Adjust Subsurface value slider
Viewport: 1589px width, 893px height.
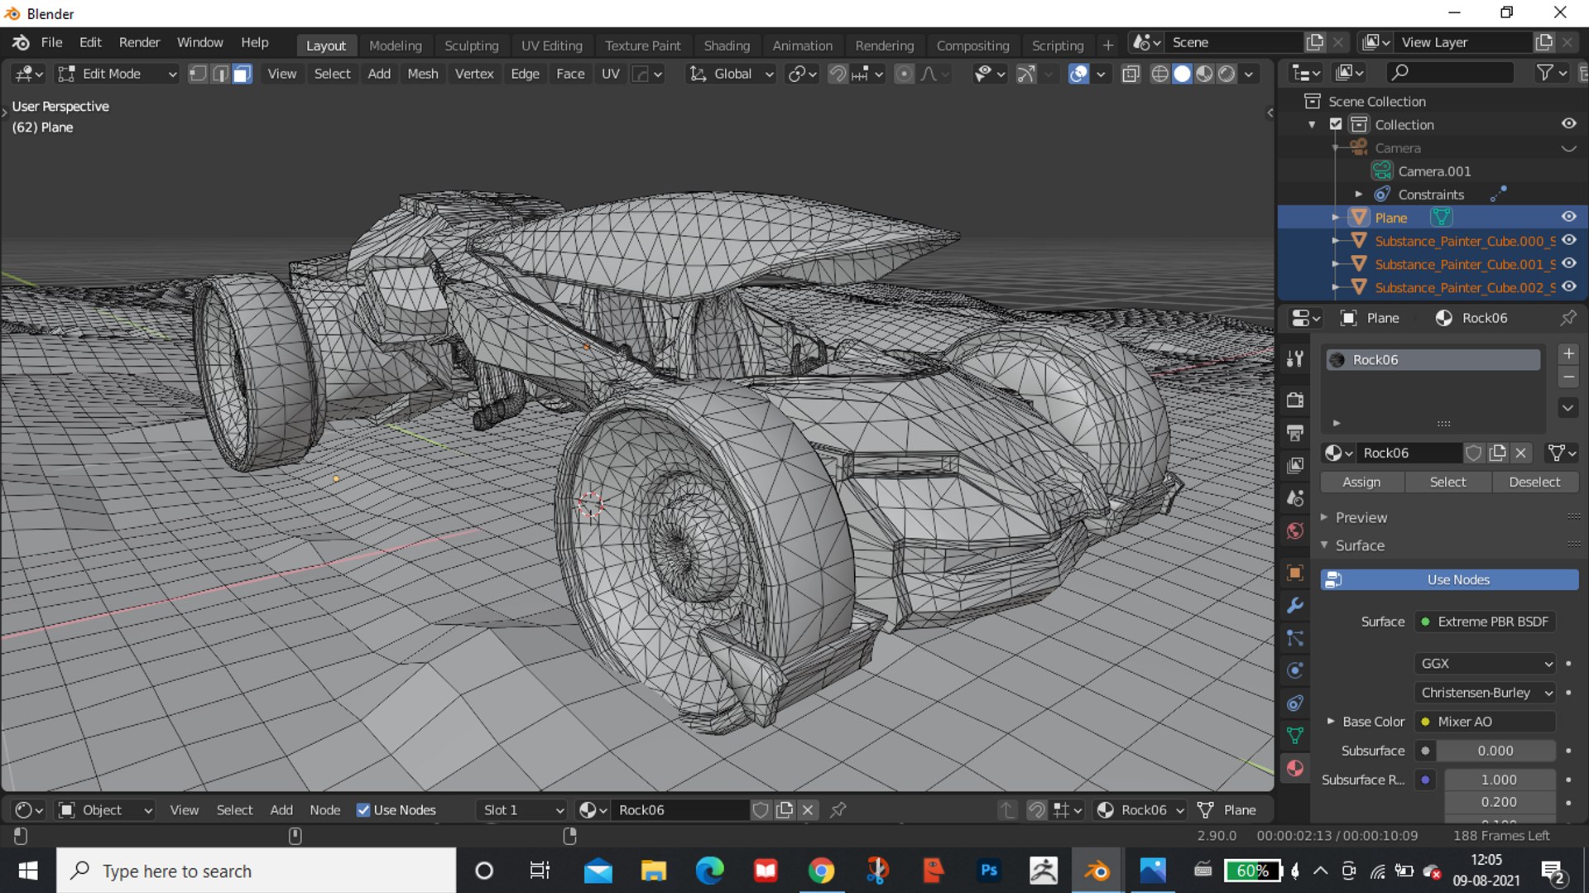[x=1495, y=751]
